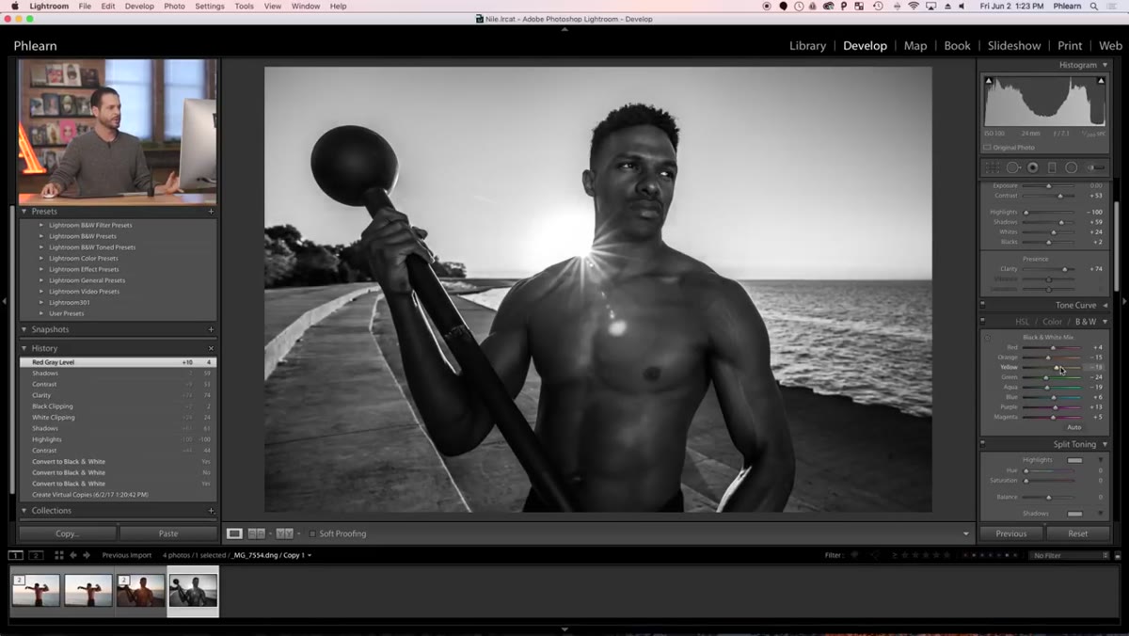Expand the Tone Curve panel

point(1105,305)
